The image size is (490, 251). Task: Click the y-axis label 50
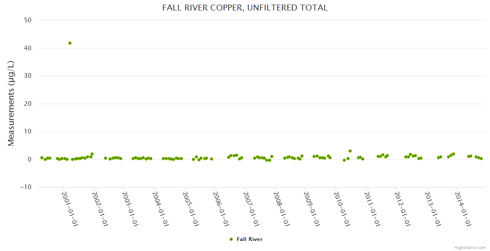(28, 20)
